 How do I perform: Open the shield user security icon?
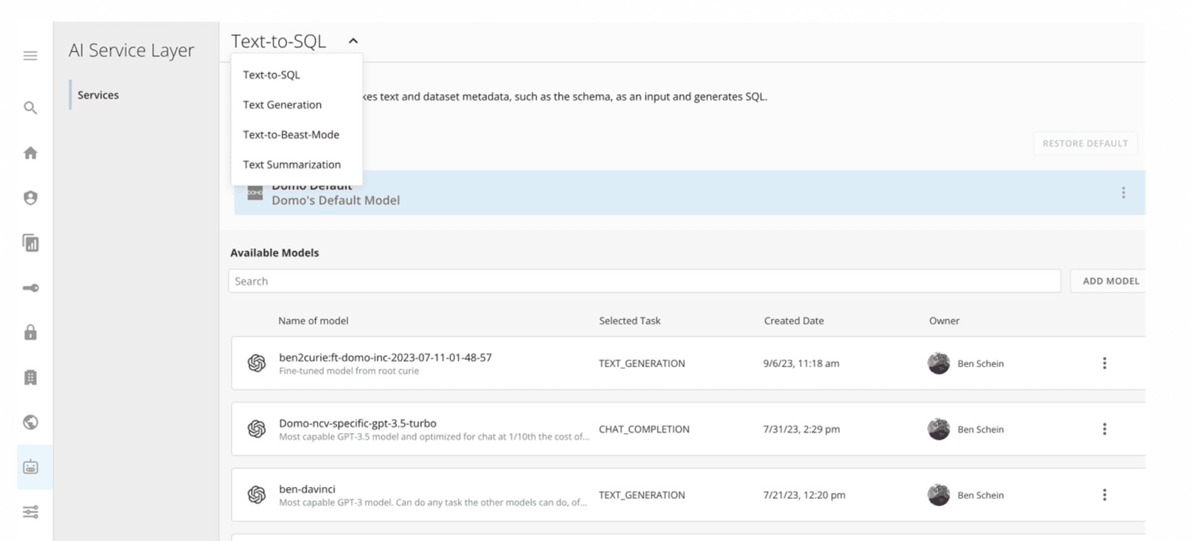[30, 198]
